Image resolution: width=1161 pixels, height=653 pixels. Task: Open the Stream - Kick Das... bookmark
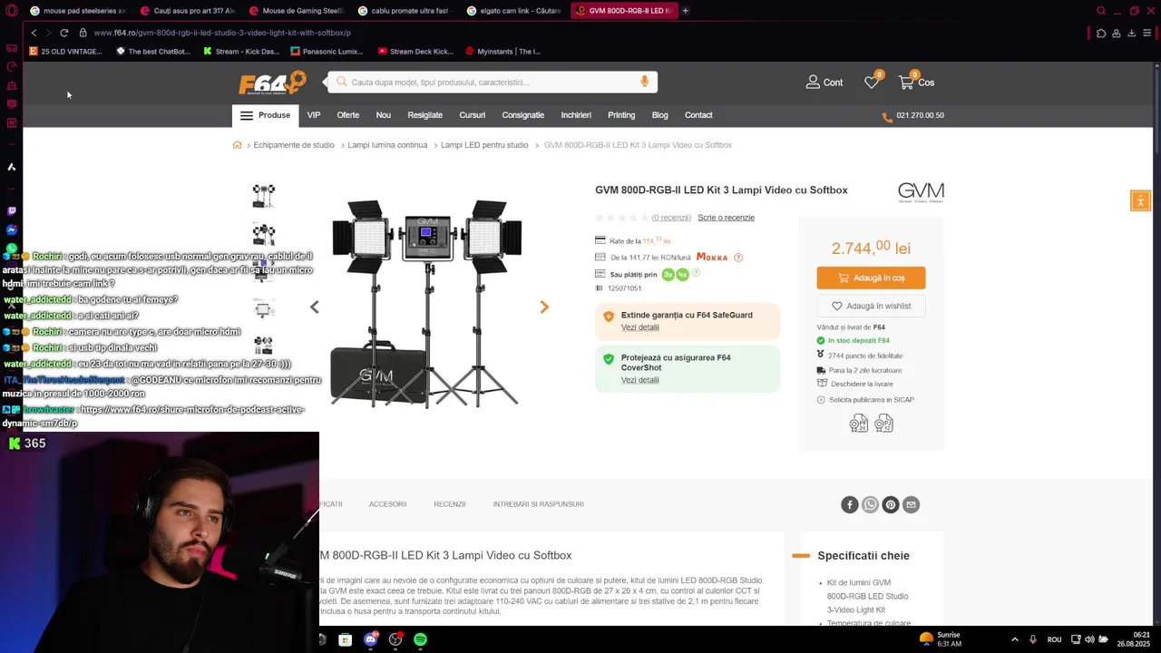tap(241, 52)
